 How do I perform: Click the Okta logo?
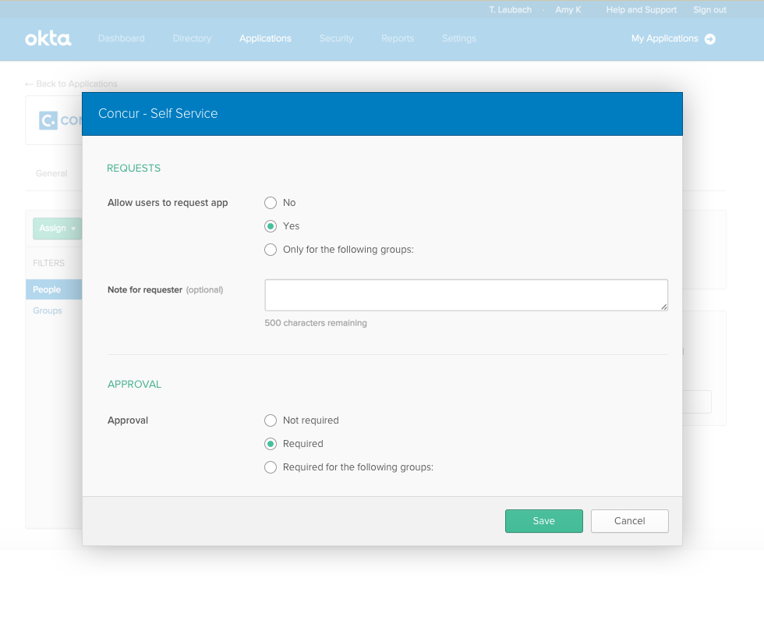point(47,37)
